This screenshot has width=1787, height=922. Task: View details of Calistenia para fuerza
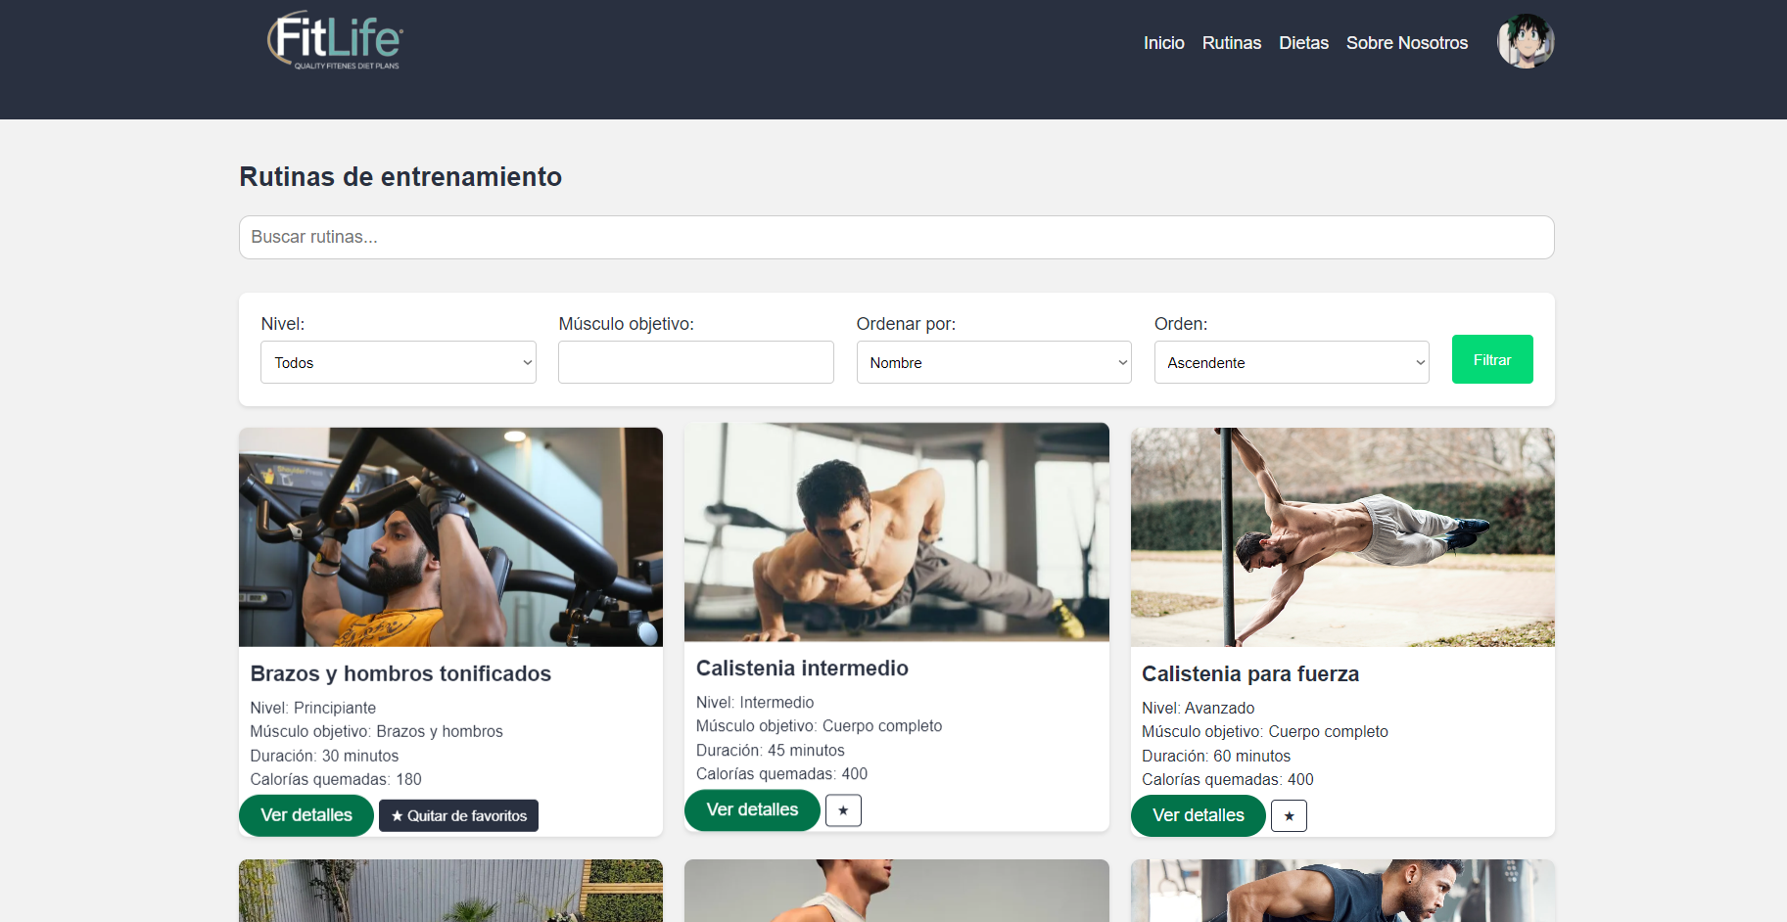point(1199,815)
